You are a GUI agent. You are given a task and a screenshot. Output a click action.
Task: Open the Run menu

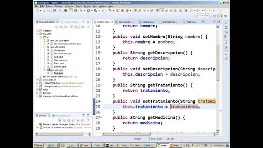point(95,7)
